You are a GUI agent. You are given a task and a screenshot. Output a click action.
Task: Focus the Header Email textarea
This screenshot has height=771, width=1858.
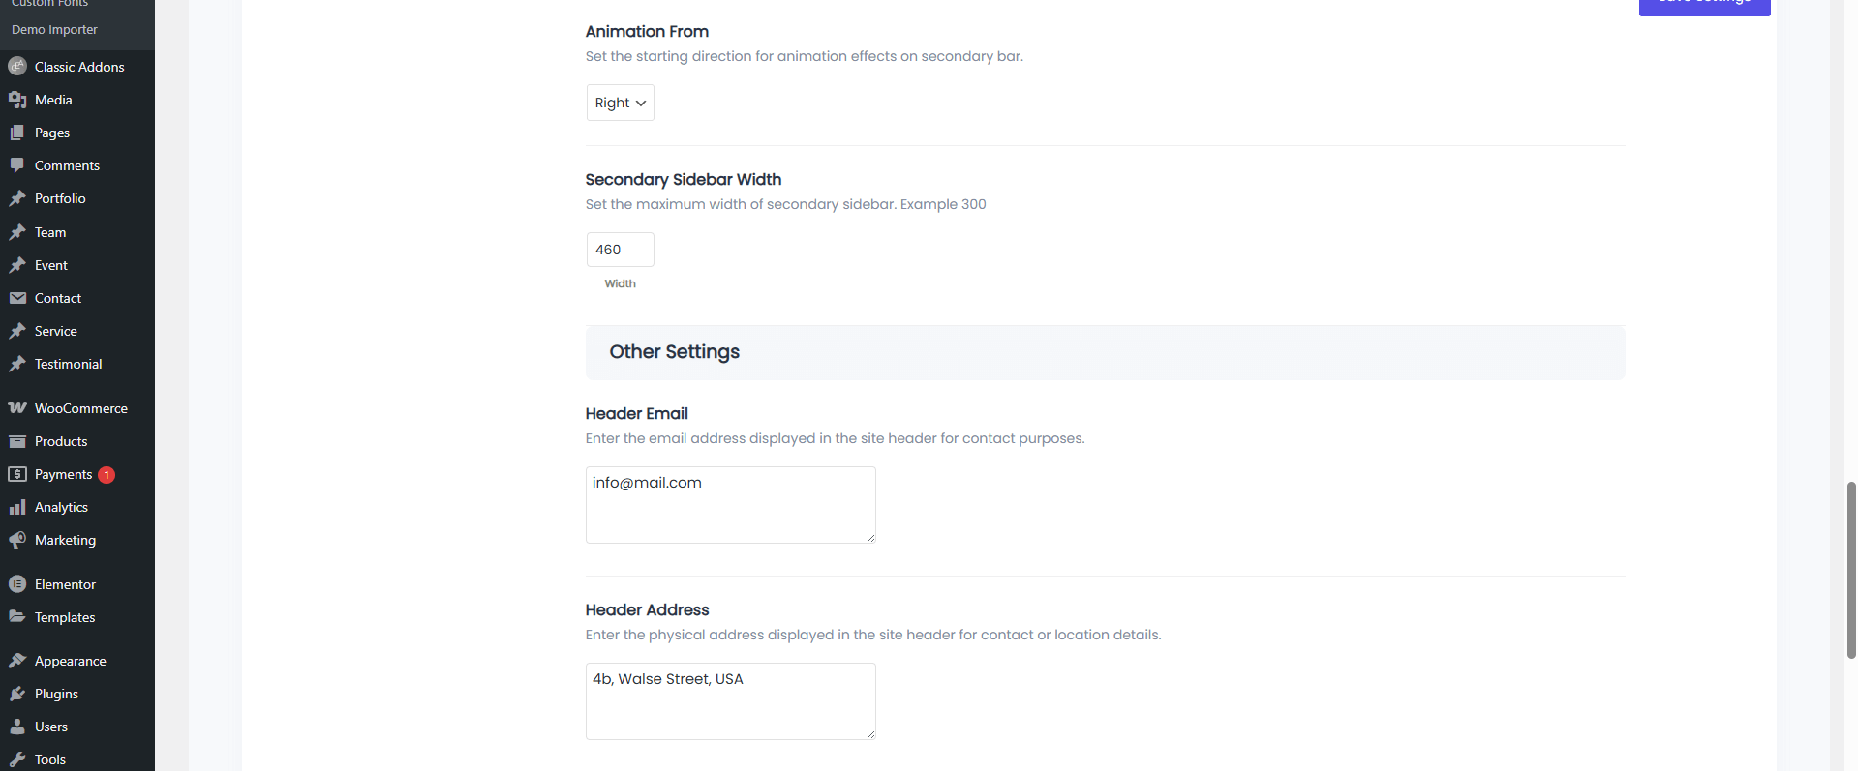coord(730,504)
